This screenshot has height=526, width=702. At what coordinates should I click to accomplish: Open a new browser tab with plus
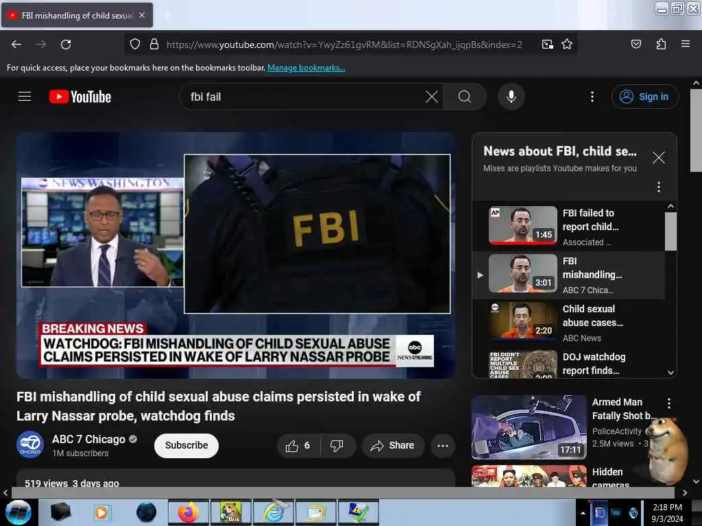pos(167,16)
